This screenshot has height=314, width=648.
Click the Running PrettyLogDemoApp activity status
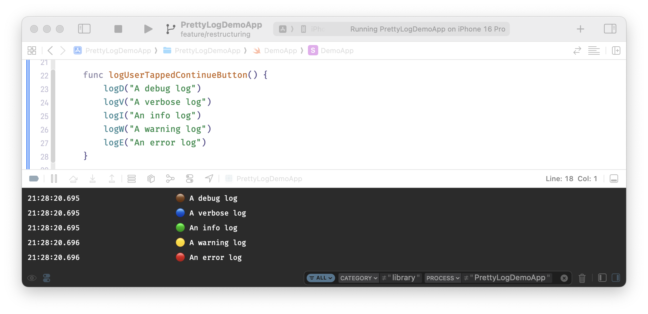pos(428,29)
